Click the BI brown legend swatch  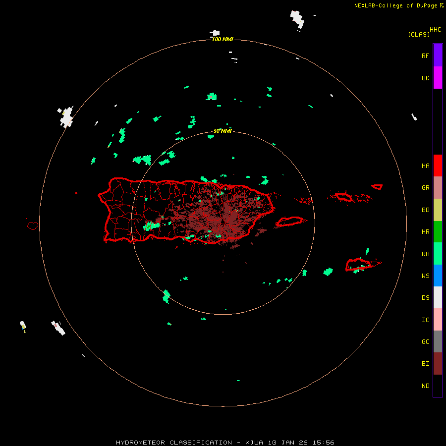(x=438, y=364)
